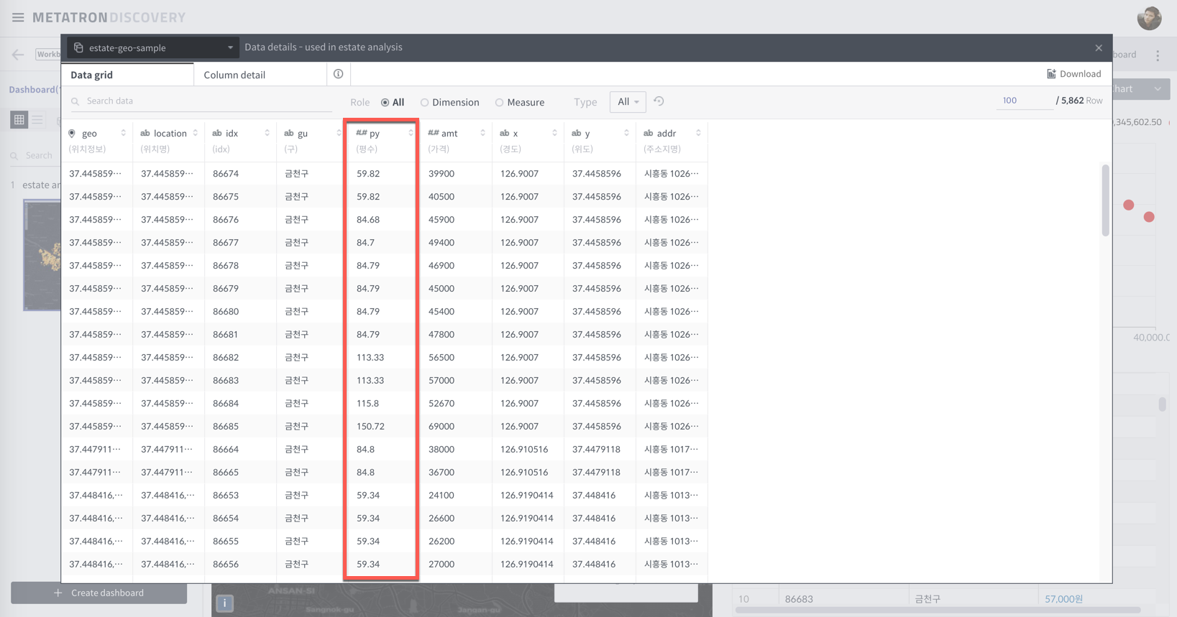Click the idx cell 86656
This screenshot has height=617, width=1177.
point(226,565)
